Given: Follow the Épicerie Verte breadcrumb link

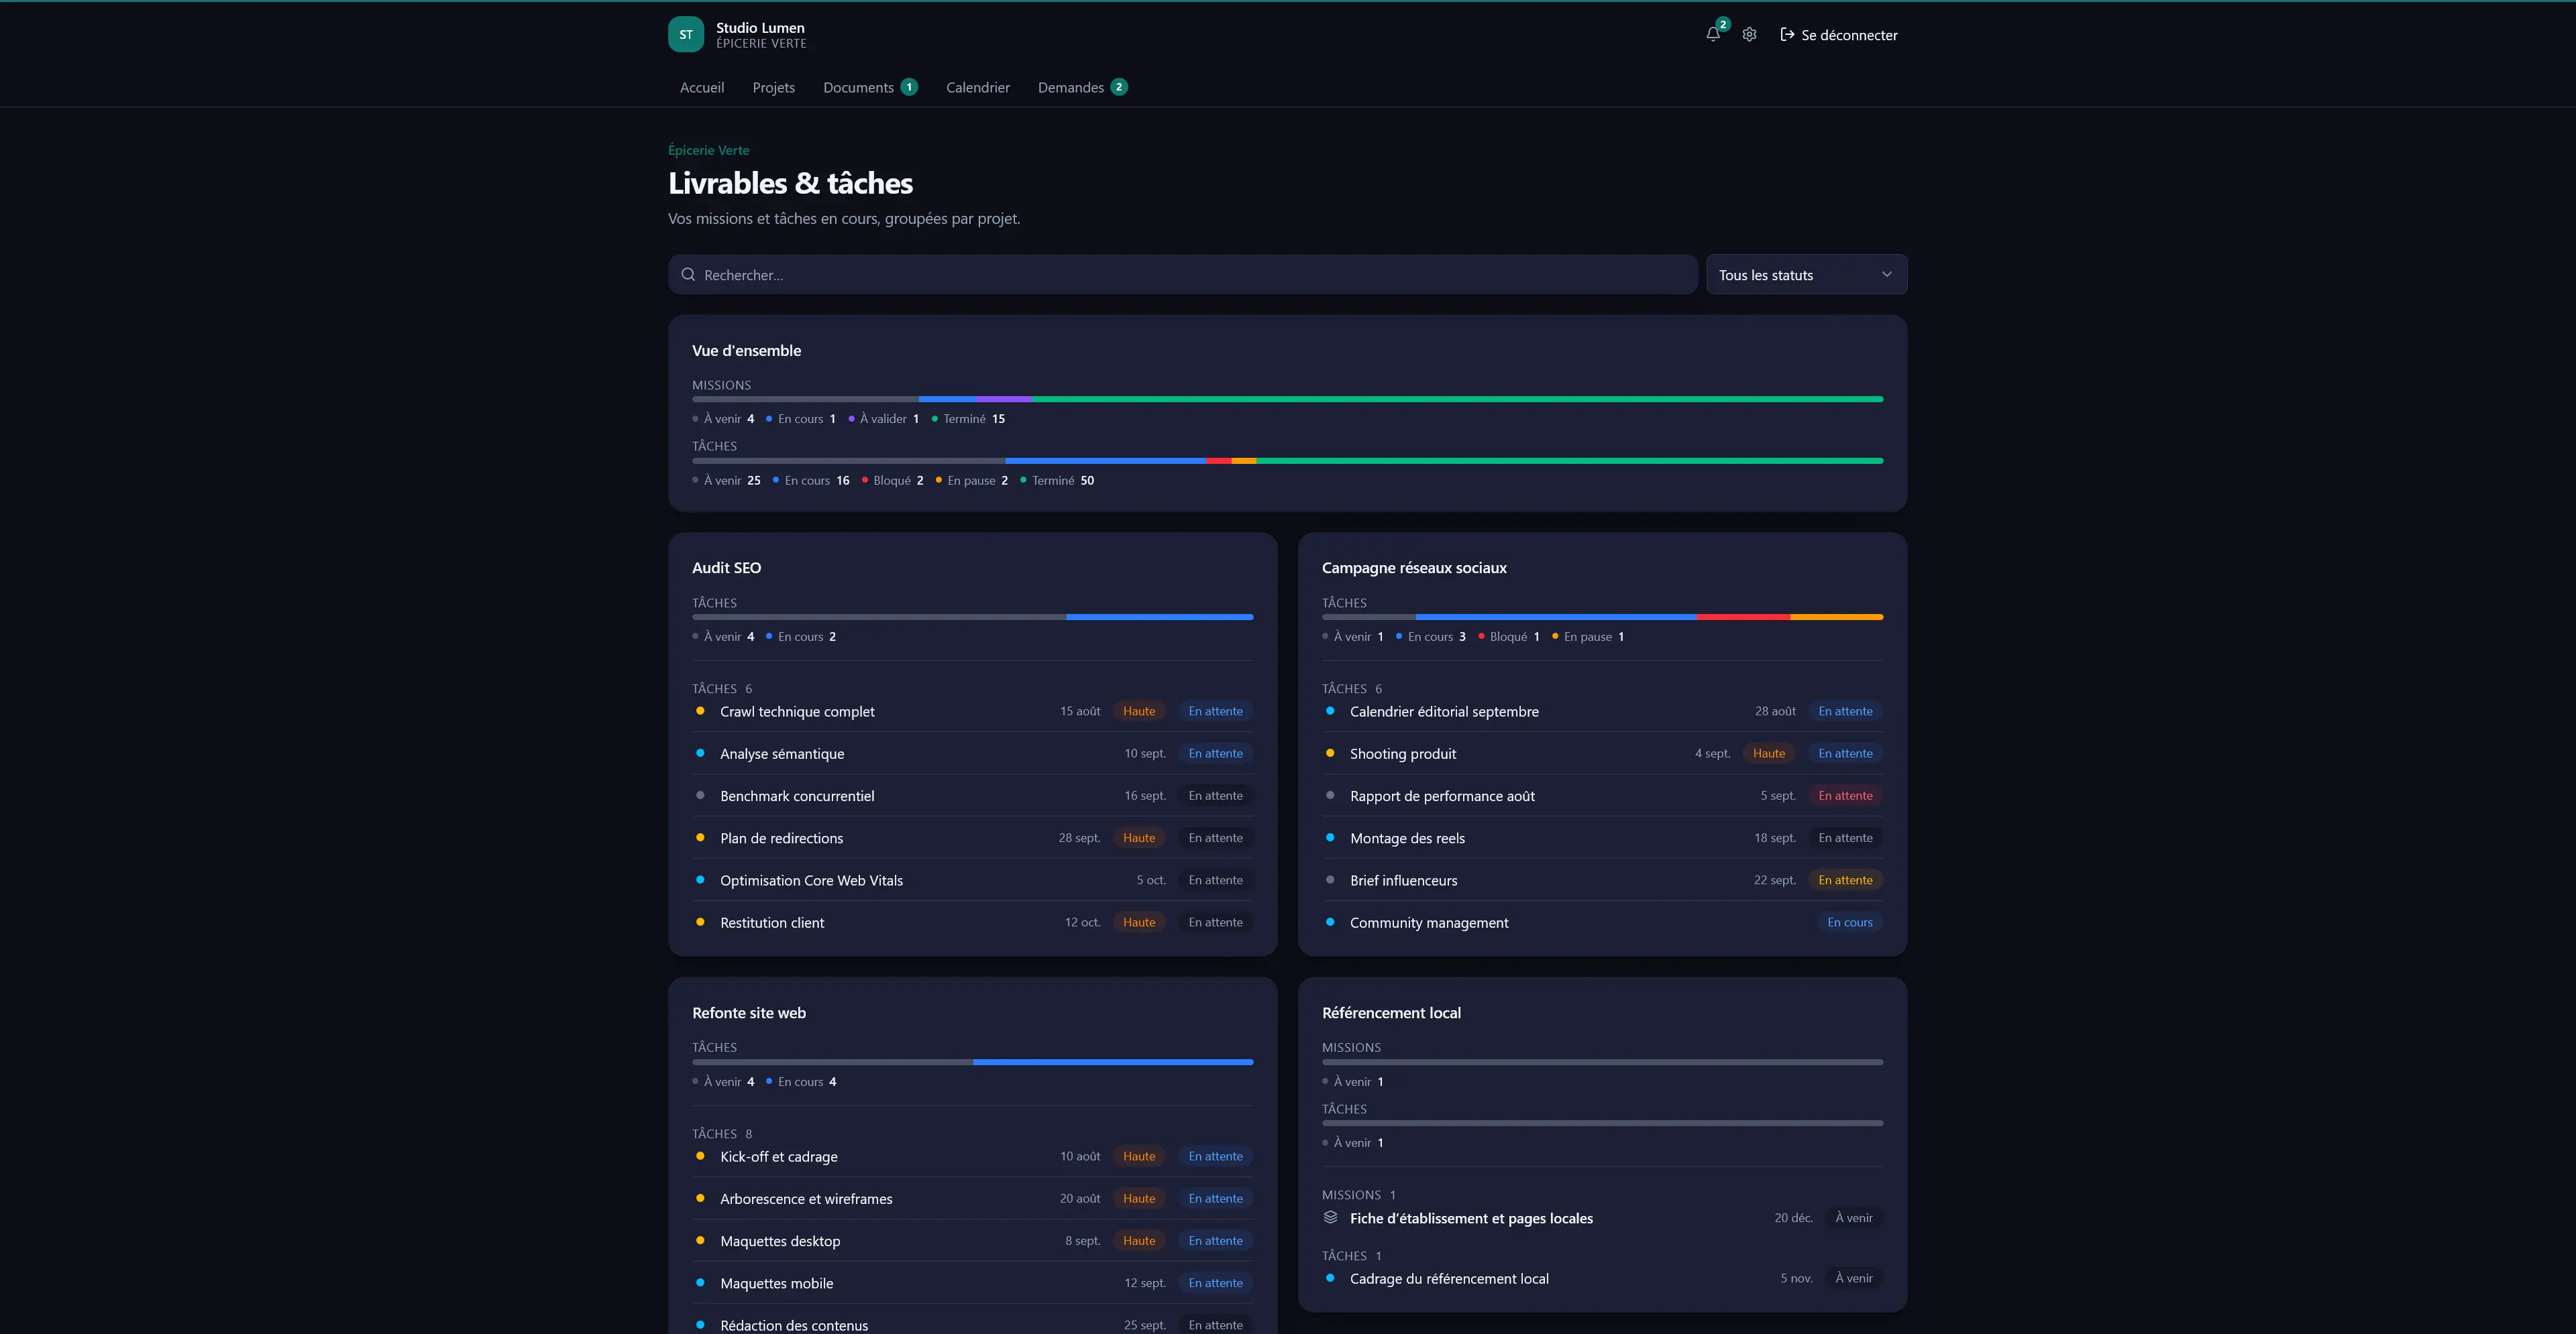Looking at the screenshot, I should pos(708,150).
